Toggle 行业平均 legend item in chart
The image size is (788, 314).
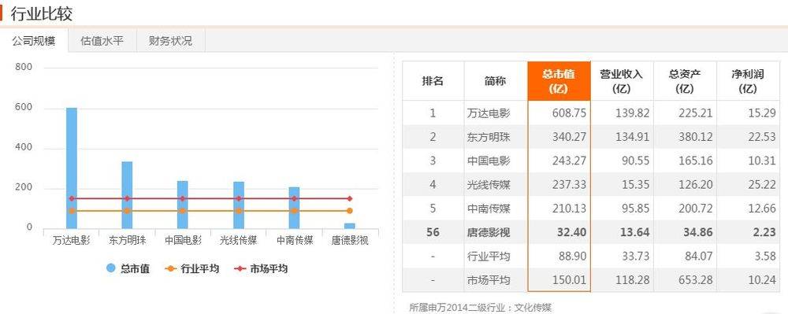coord(191,269)
